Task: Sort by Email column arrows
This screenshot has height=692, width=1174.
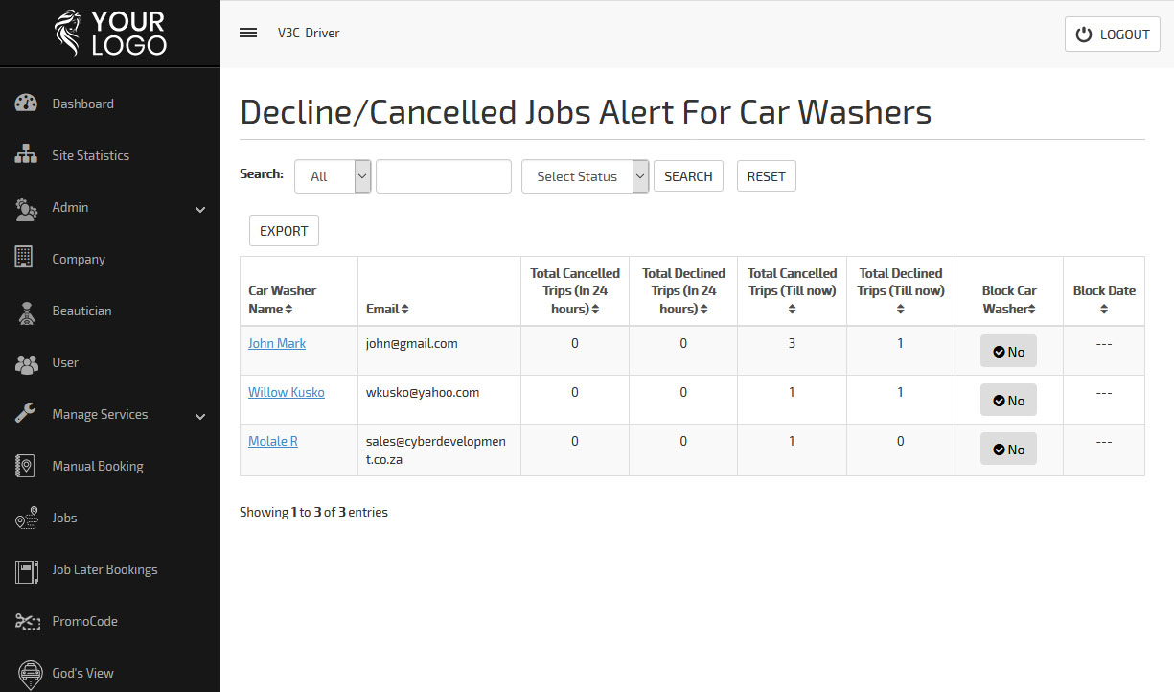Action: pos(405,310)
